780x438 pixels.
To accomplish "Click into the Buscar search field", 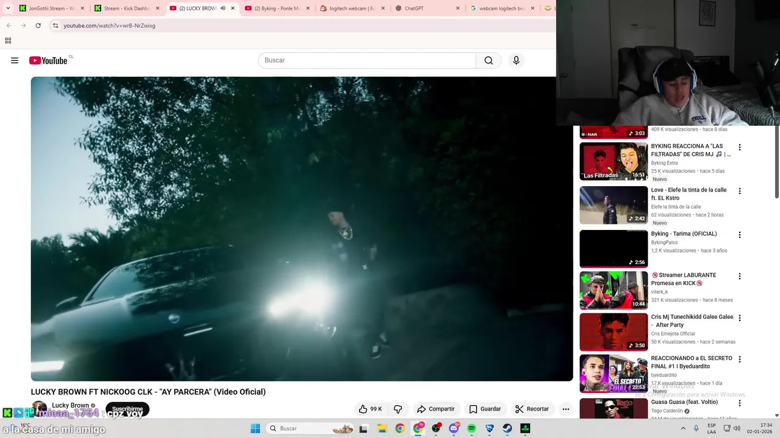I will 367,60.
